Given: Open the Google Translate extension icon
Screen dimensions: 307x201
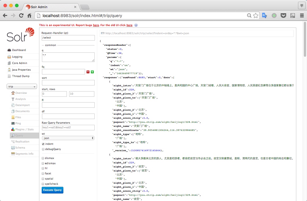Looking at the screenshot, I should [264, 16].
